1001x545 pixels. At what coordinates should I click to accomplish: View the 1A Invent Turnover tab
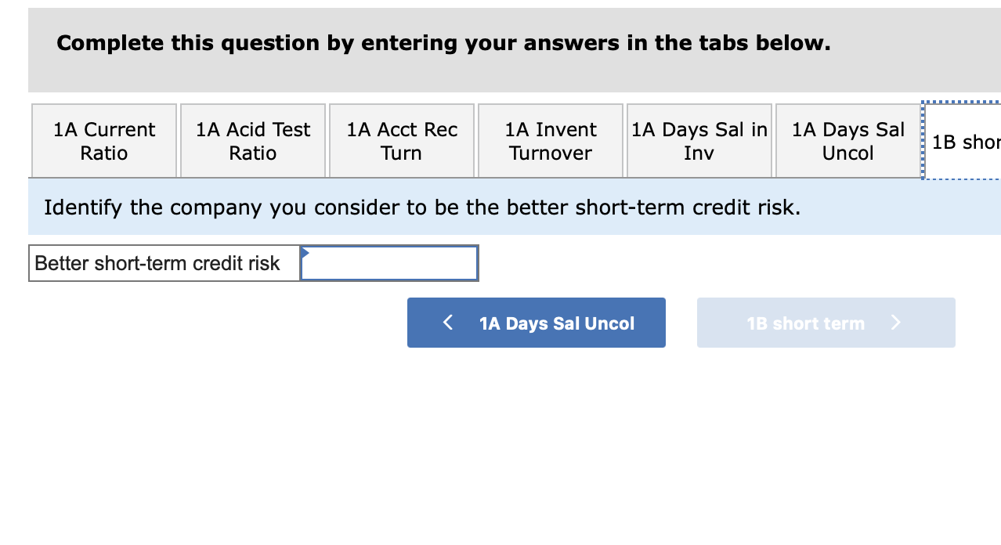coord(550,141)
